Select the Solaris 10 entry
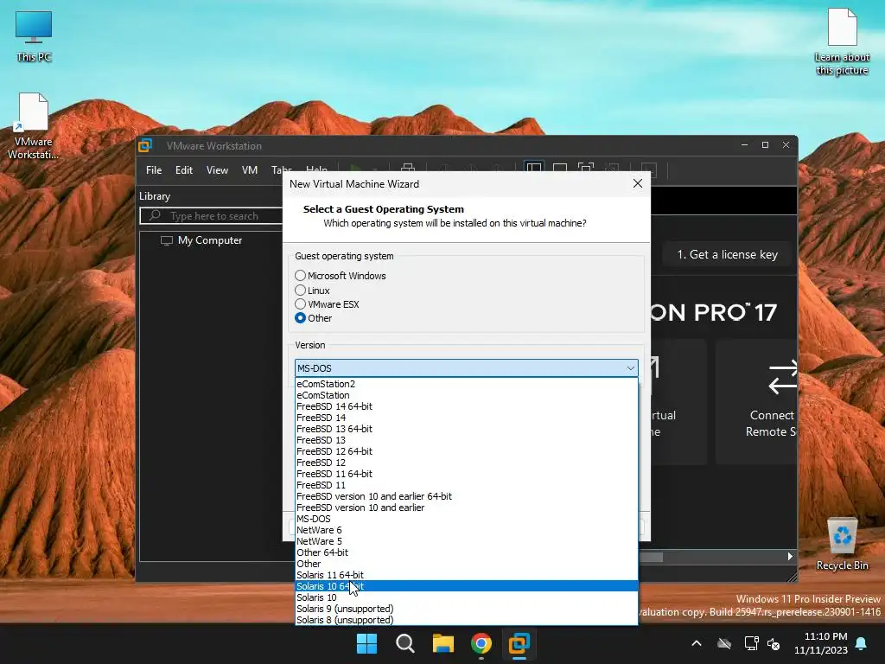885x664 pixels. coord(466,597)
